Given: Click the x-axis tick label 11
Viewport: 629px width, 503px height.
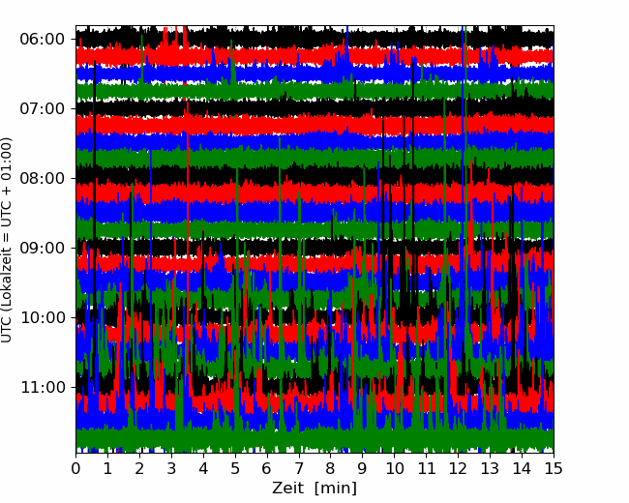Looking at the screenshot, I should [x=427, y=468].
